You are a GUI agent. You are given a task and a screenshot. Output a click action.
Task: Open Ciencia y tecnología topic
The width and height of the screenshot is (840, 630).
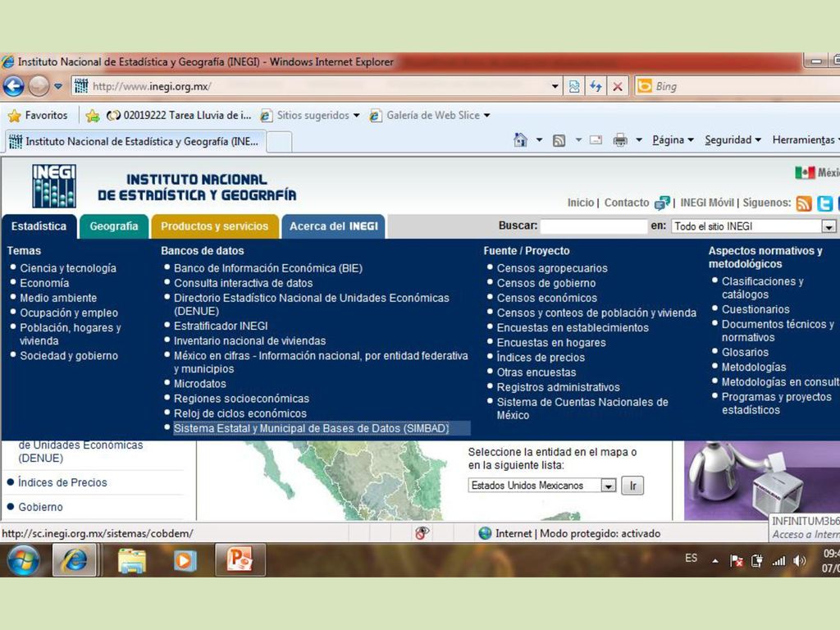[68, 268]
